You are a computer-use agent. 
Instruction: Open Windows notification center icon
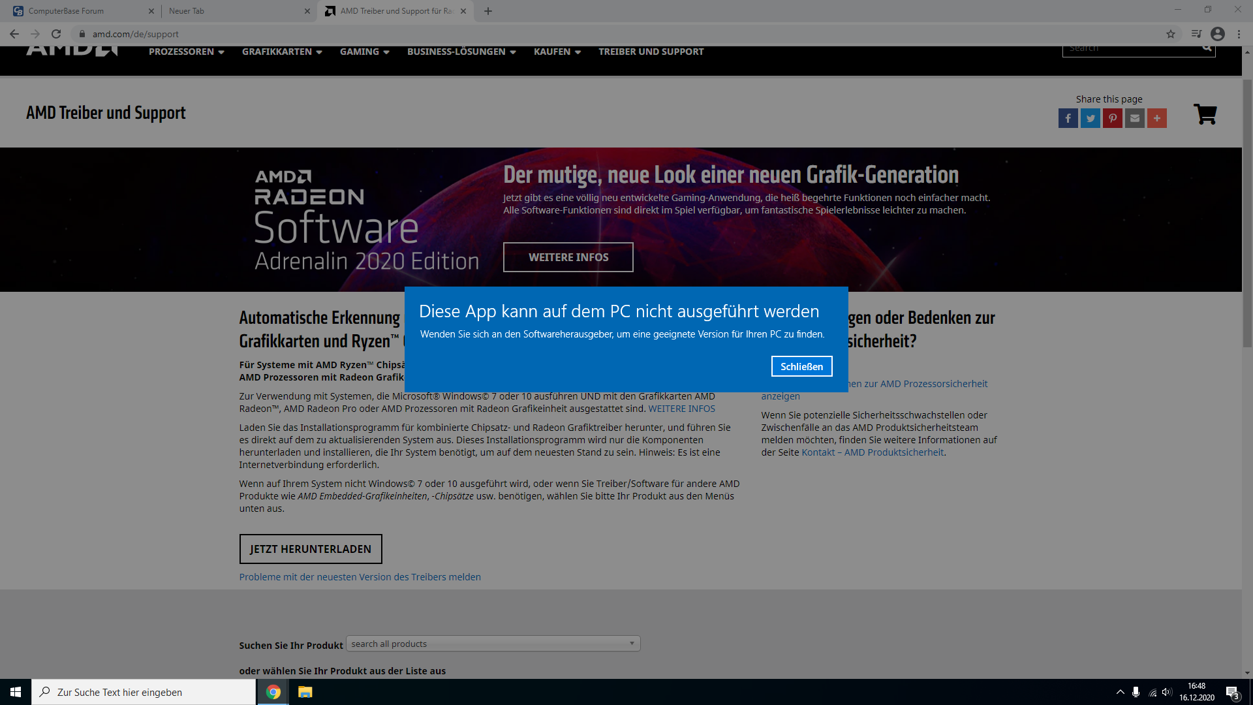point(1232,693)
